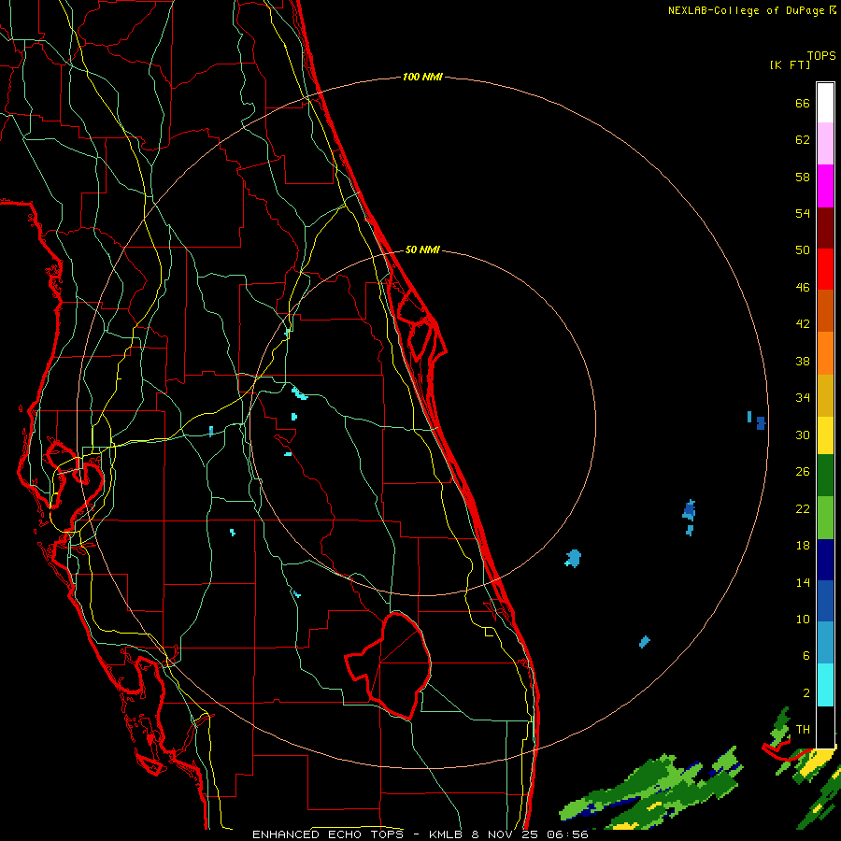Click the white 66 kft legend color
Screen dimensions: 841x841
(x=825, y=103)
